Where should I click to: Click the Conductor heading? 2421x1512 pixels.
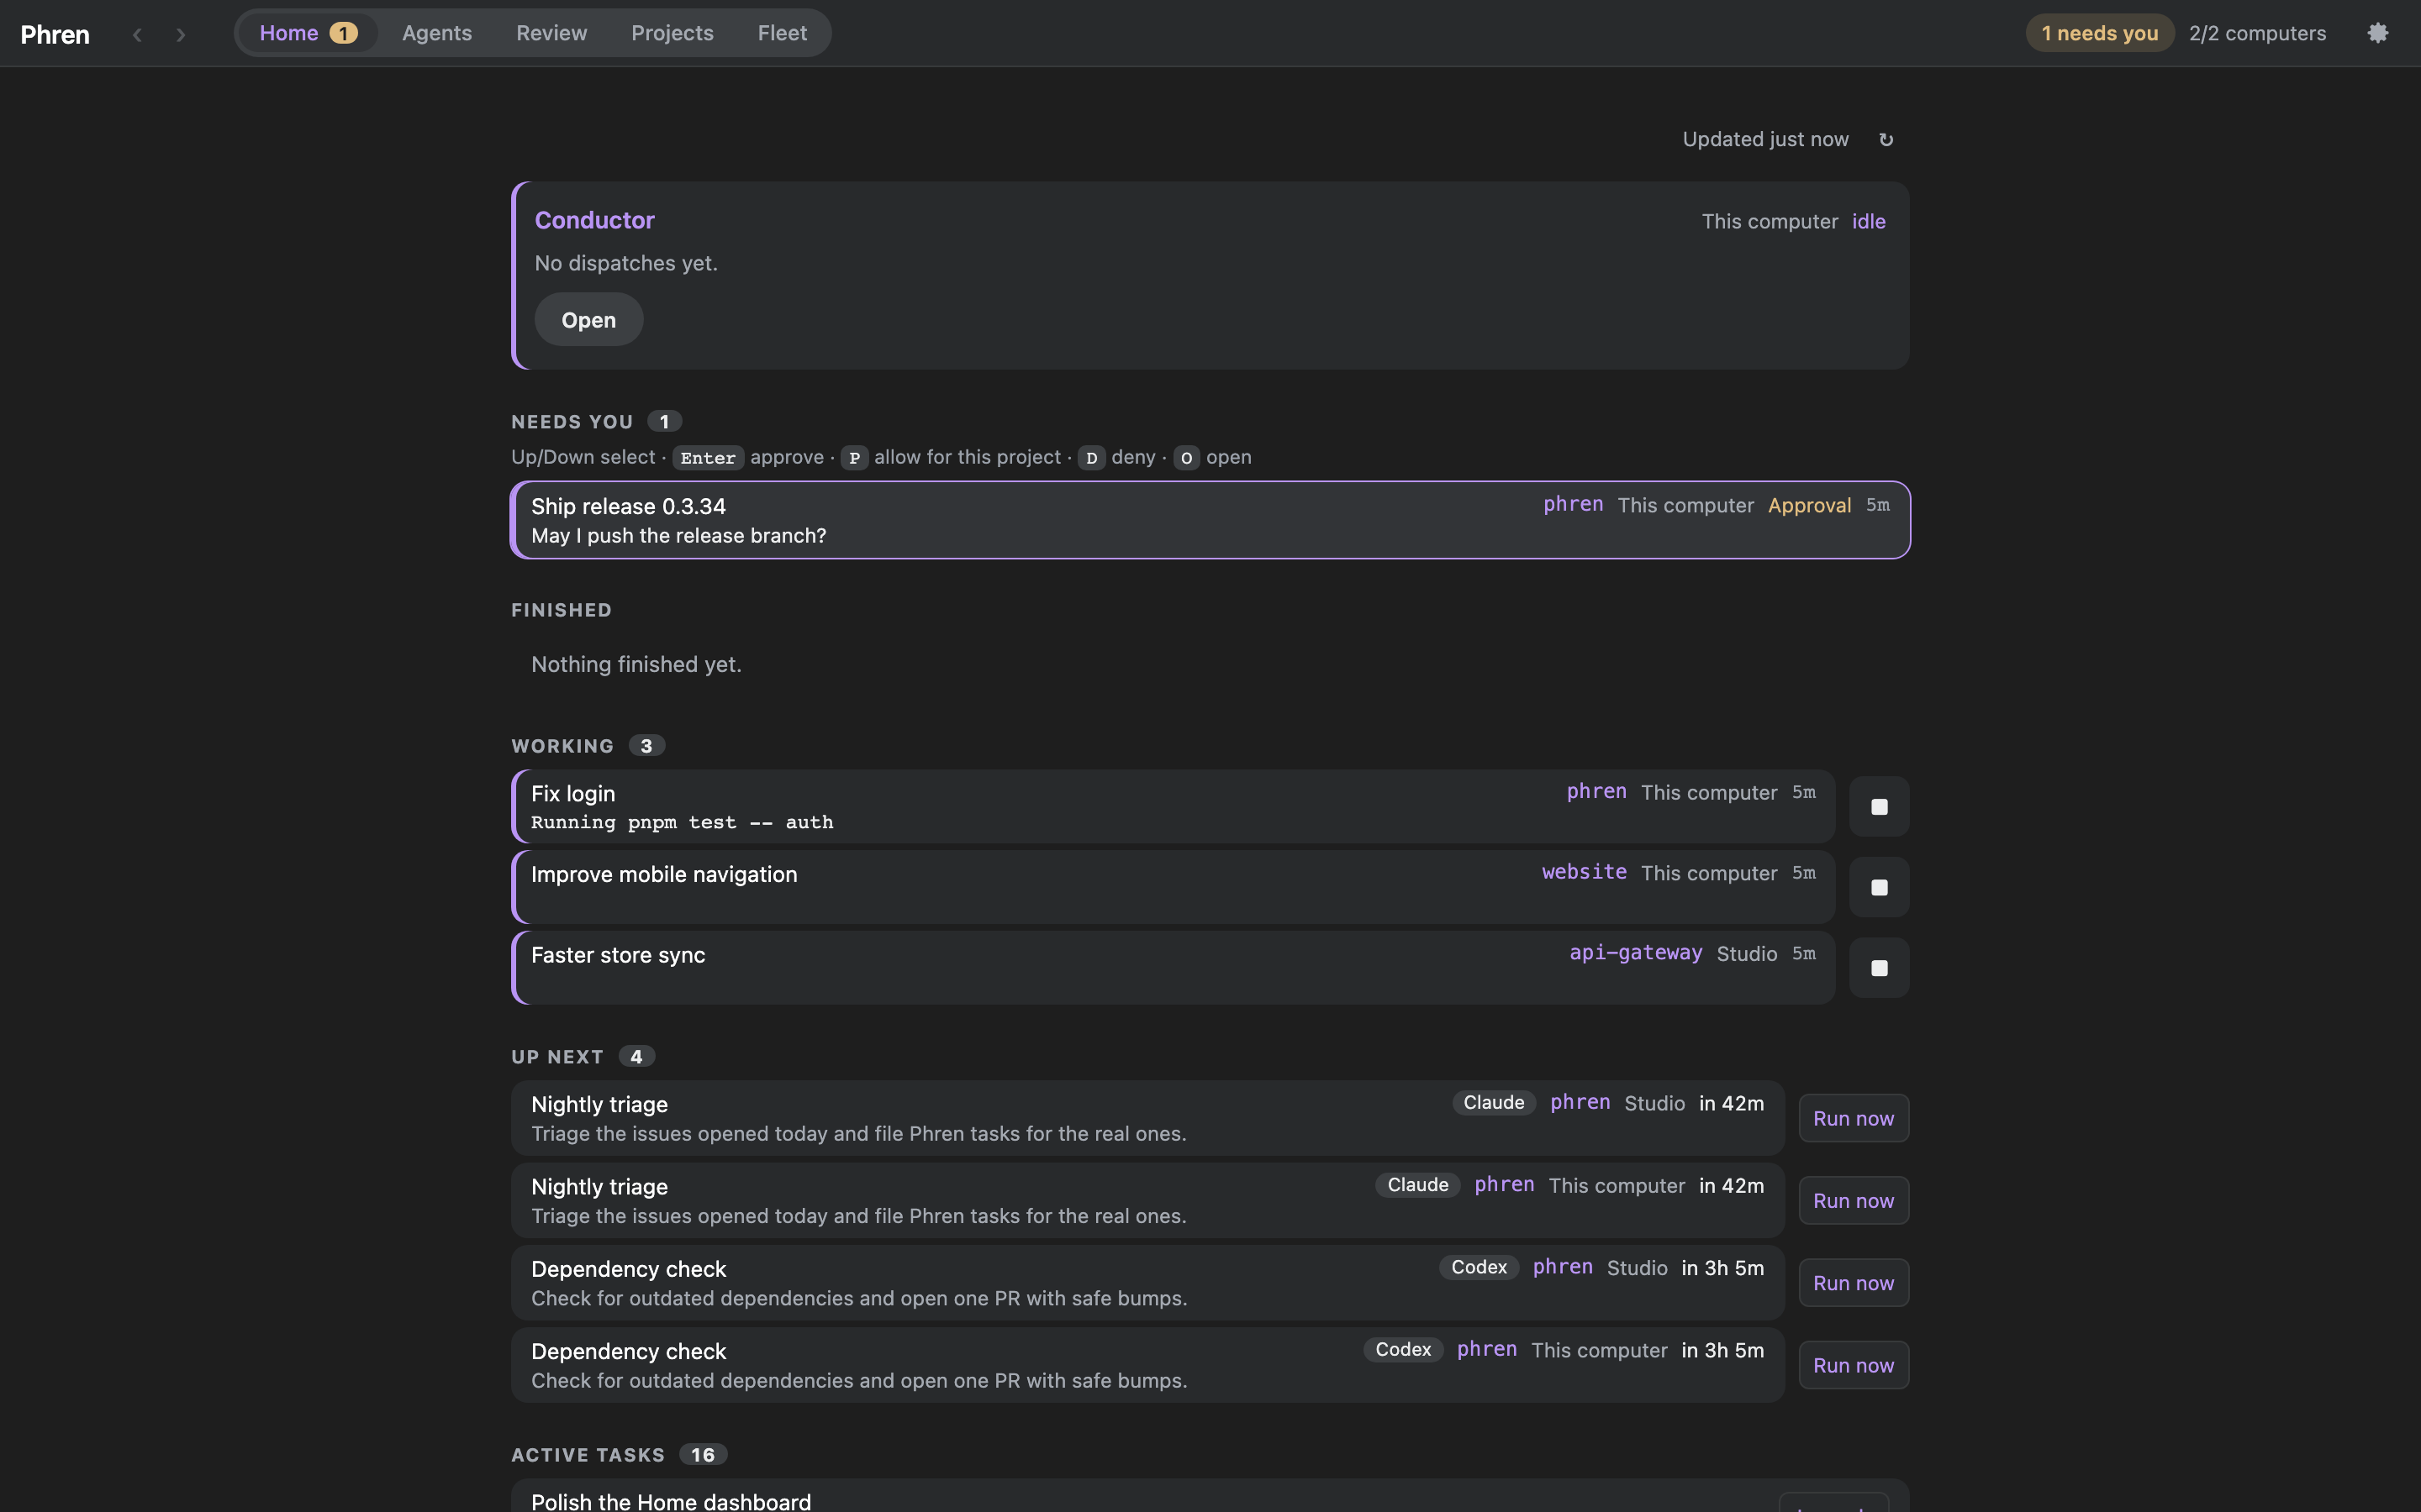point(594,220)
